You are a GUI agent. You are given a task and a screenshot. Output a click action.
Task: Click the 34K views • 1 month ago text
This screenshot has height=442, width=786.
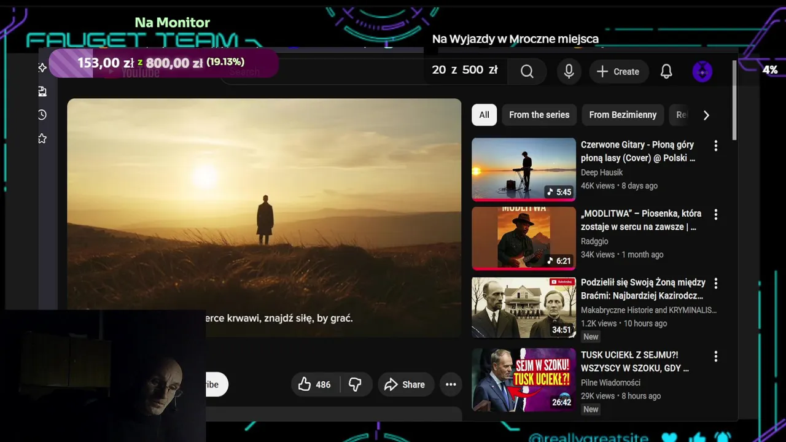(x=622, y=255)
